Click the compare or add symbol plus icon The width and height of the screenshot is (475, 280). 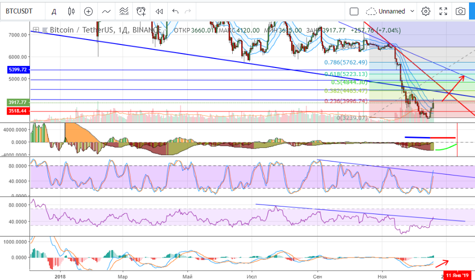88,11
